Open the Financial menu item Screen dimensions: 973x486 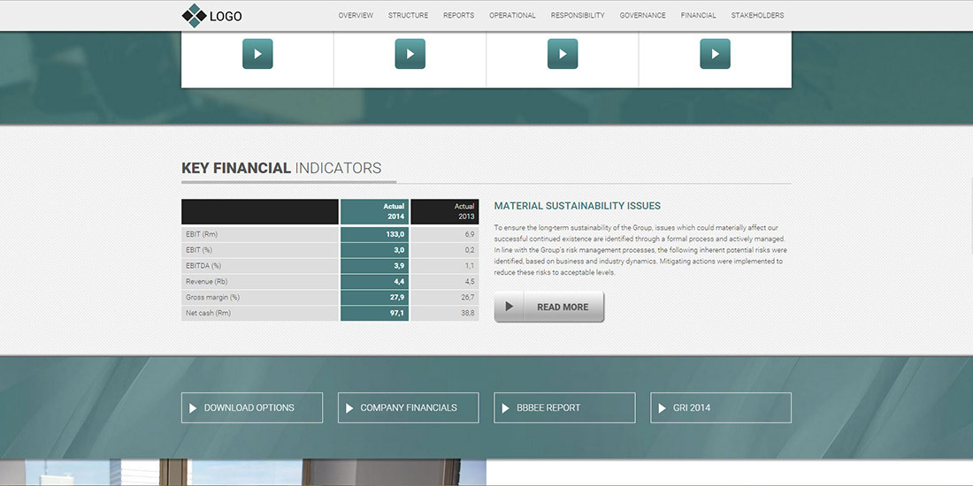[698, 16]
